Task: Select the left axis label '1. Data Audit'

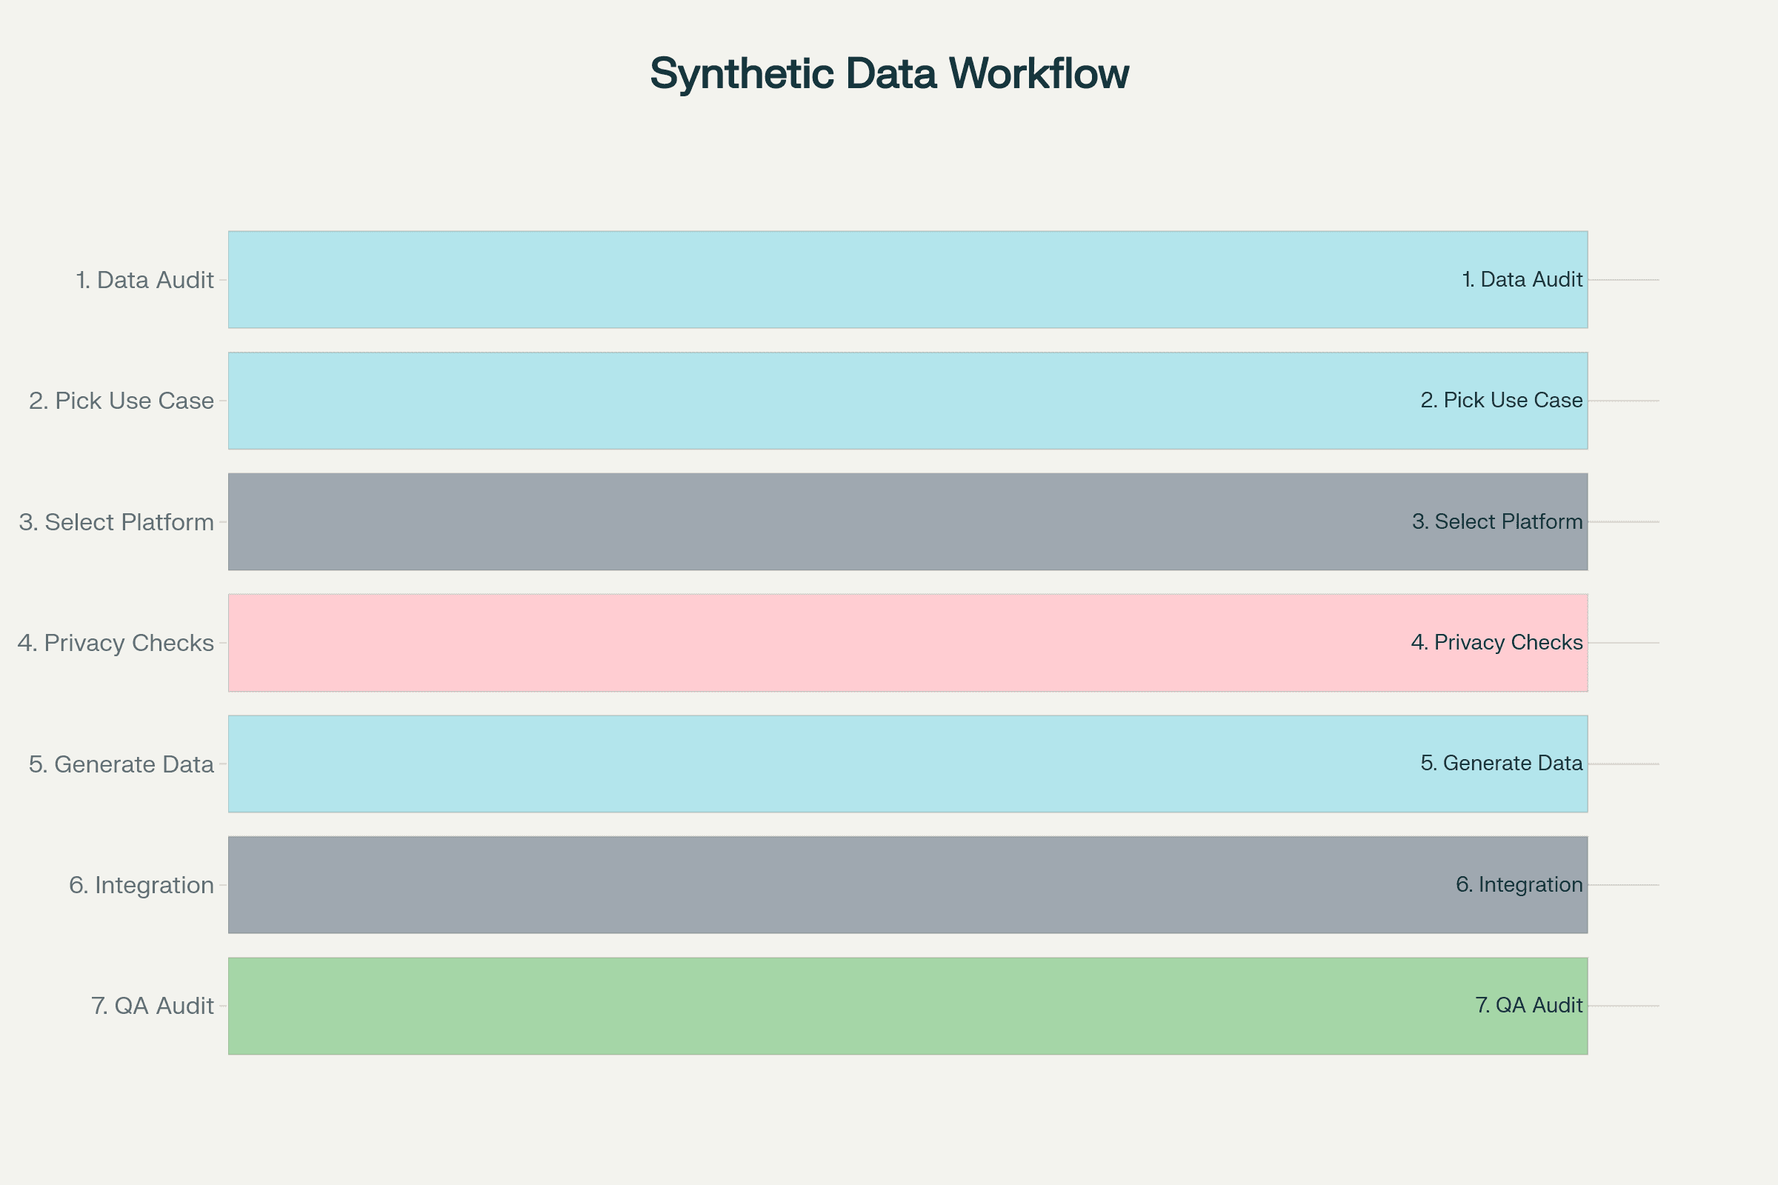Action: (145, 281)
